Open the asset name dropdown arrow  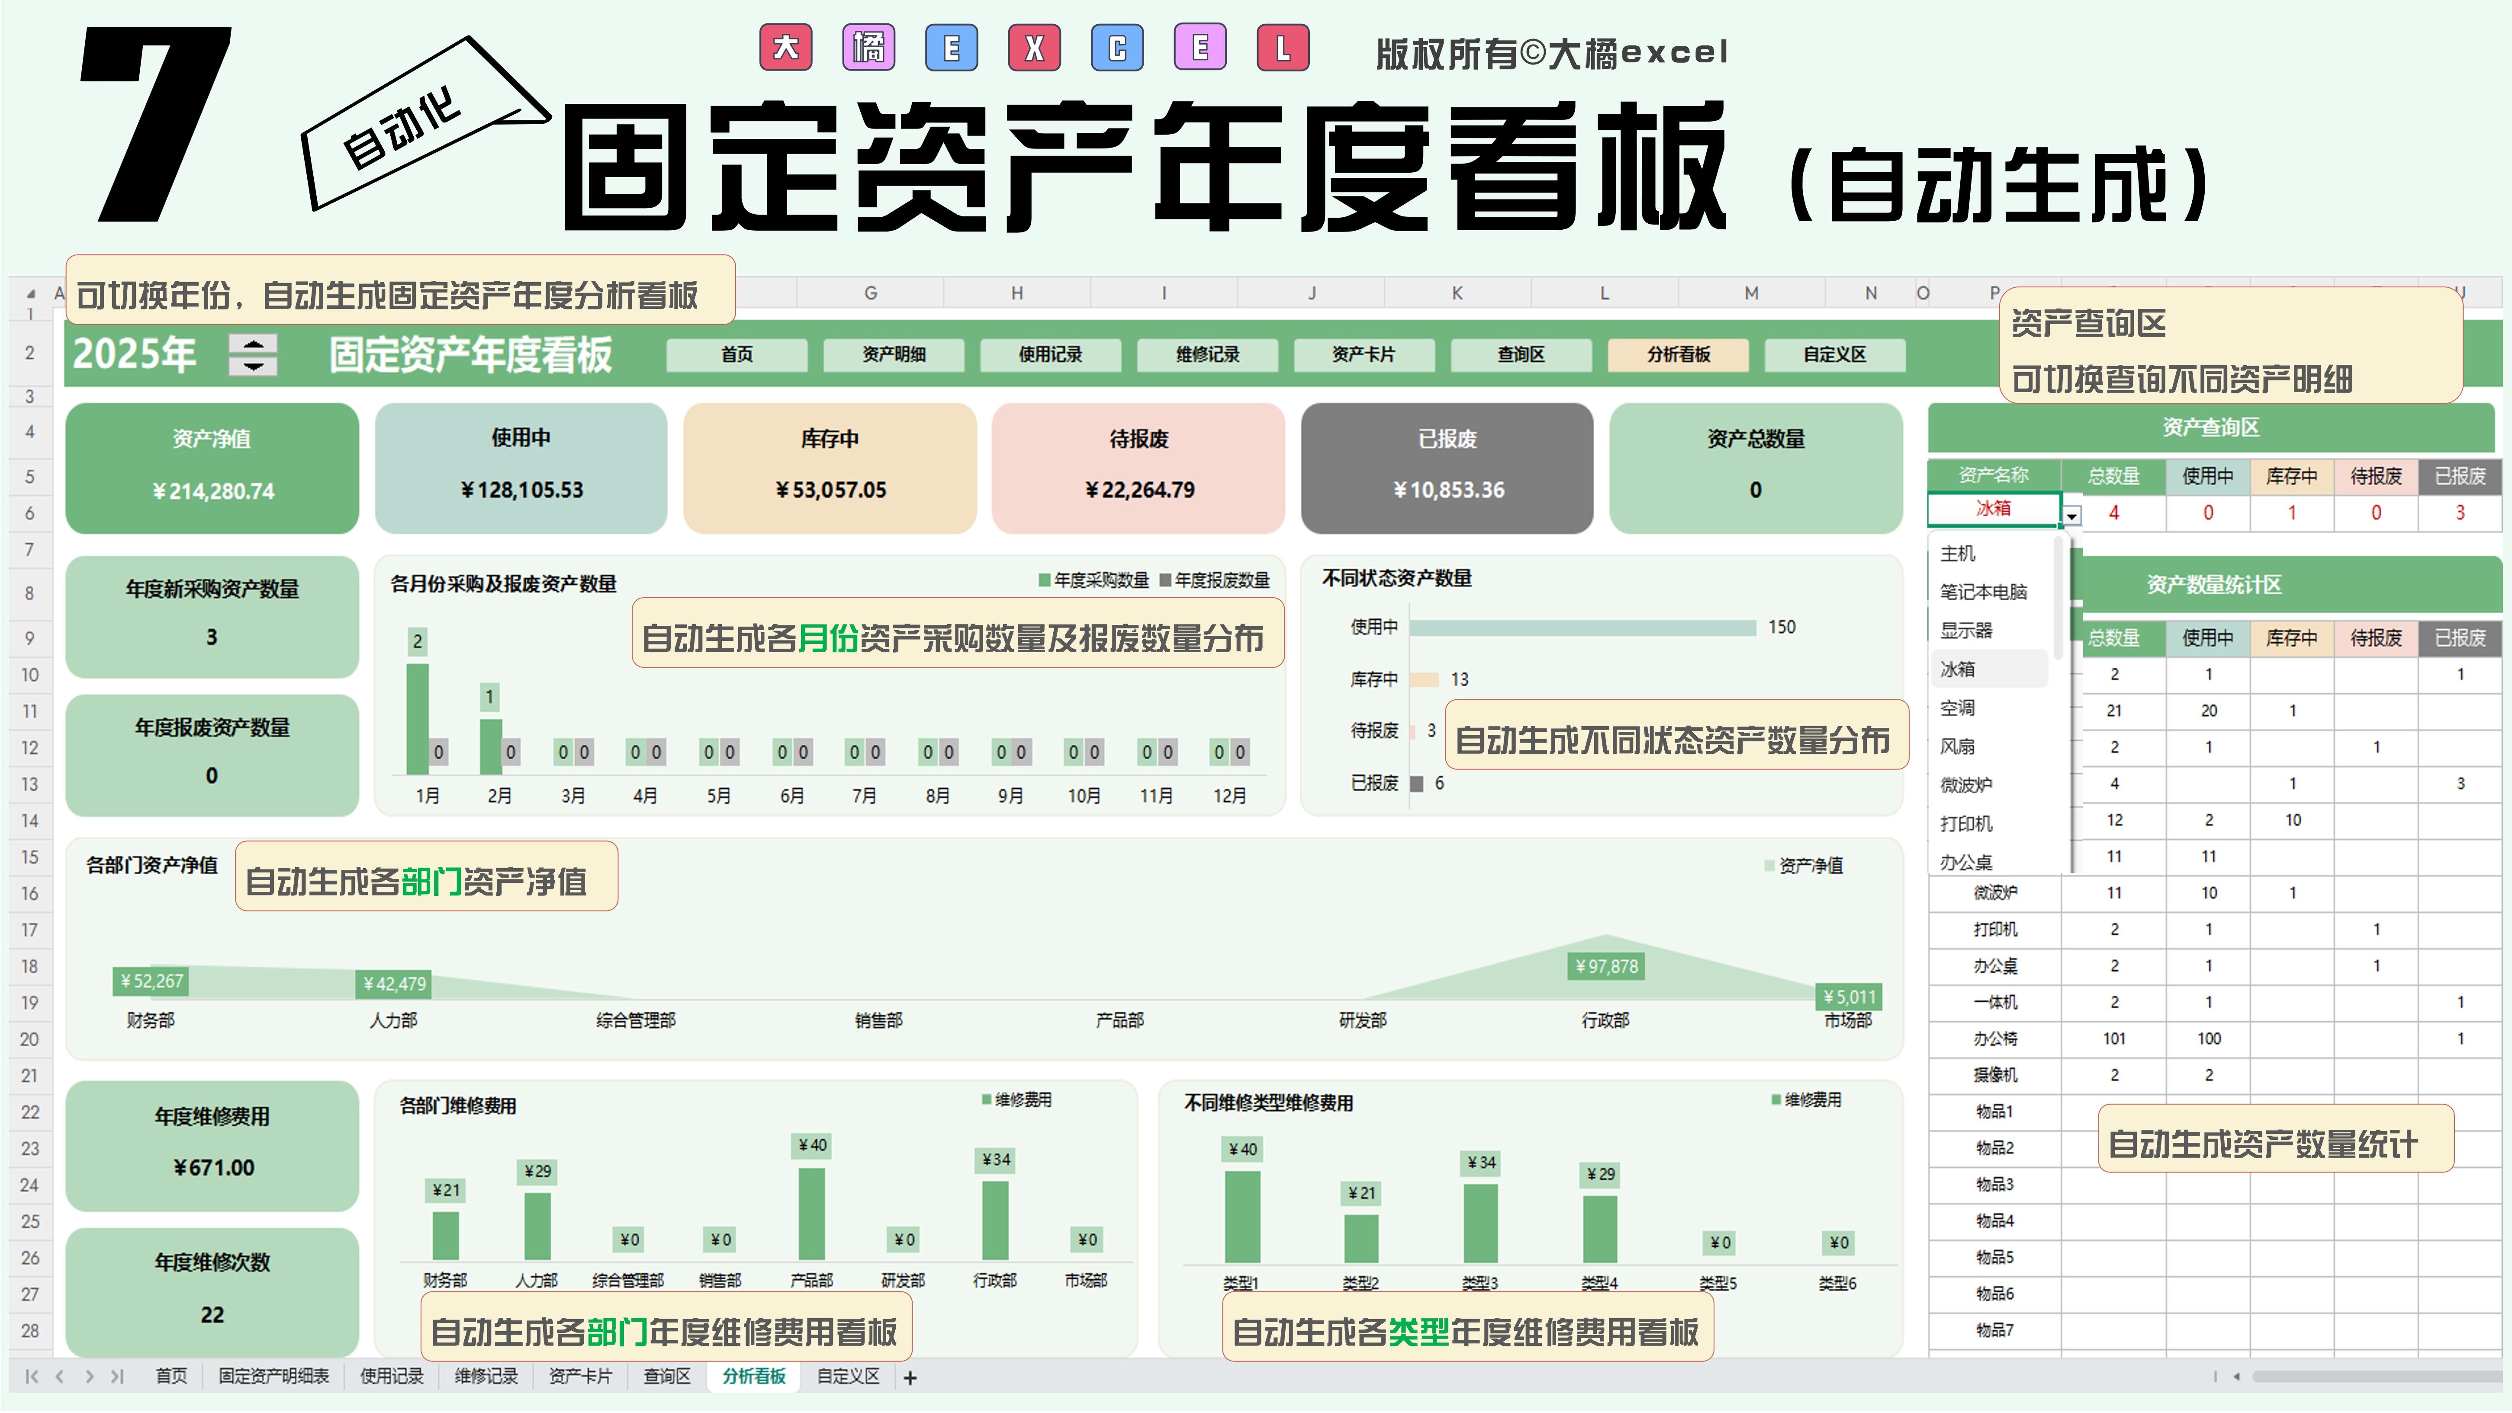tap(2071, 515)
